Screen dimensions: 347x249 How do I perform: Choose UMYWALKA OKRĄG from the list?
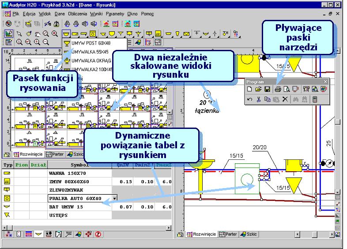tap(91, 60)
